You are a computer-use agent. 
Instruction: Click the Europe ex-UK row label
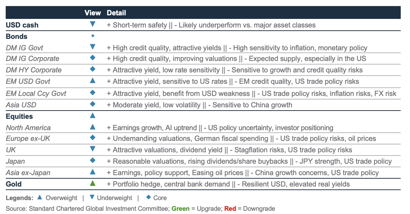tap(28, 138)
